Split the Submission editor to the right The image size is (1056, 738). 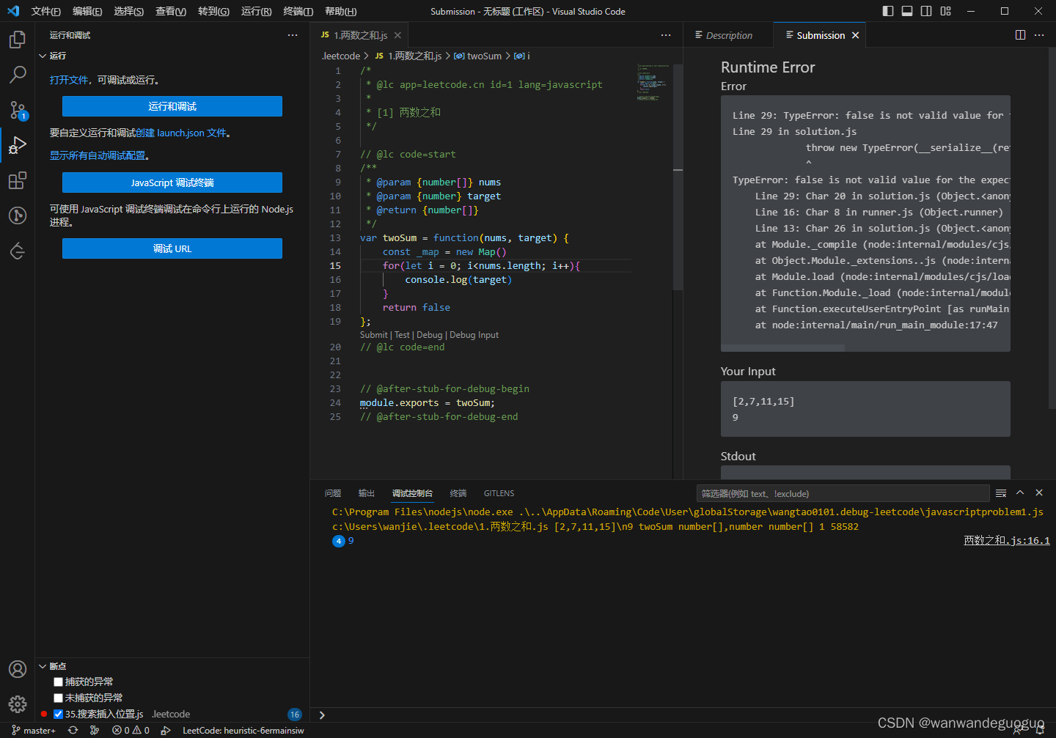1020,35
